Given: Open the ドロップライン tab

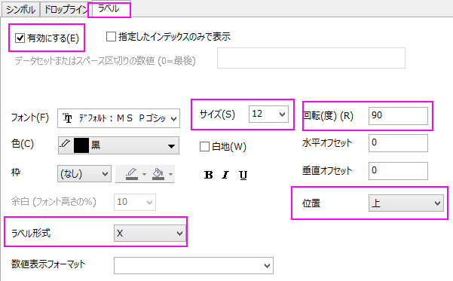Looking at the screenshot, I should [x=66, y=9].
